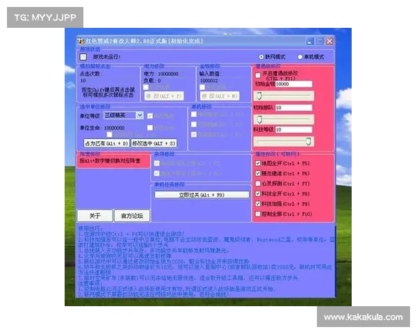Click the 初始部队 input field
The height and width of the screenshot is (334, 417).
293,108
